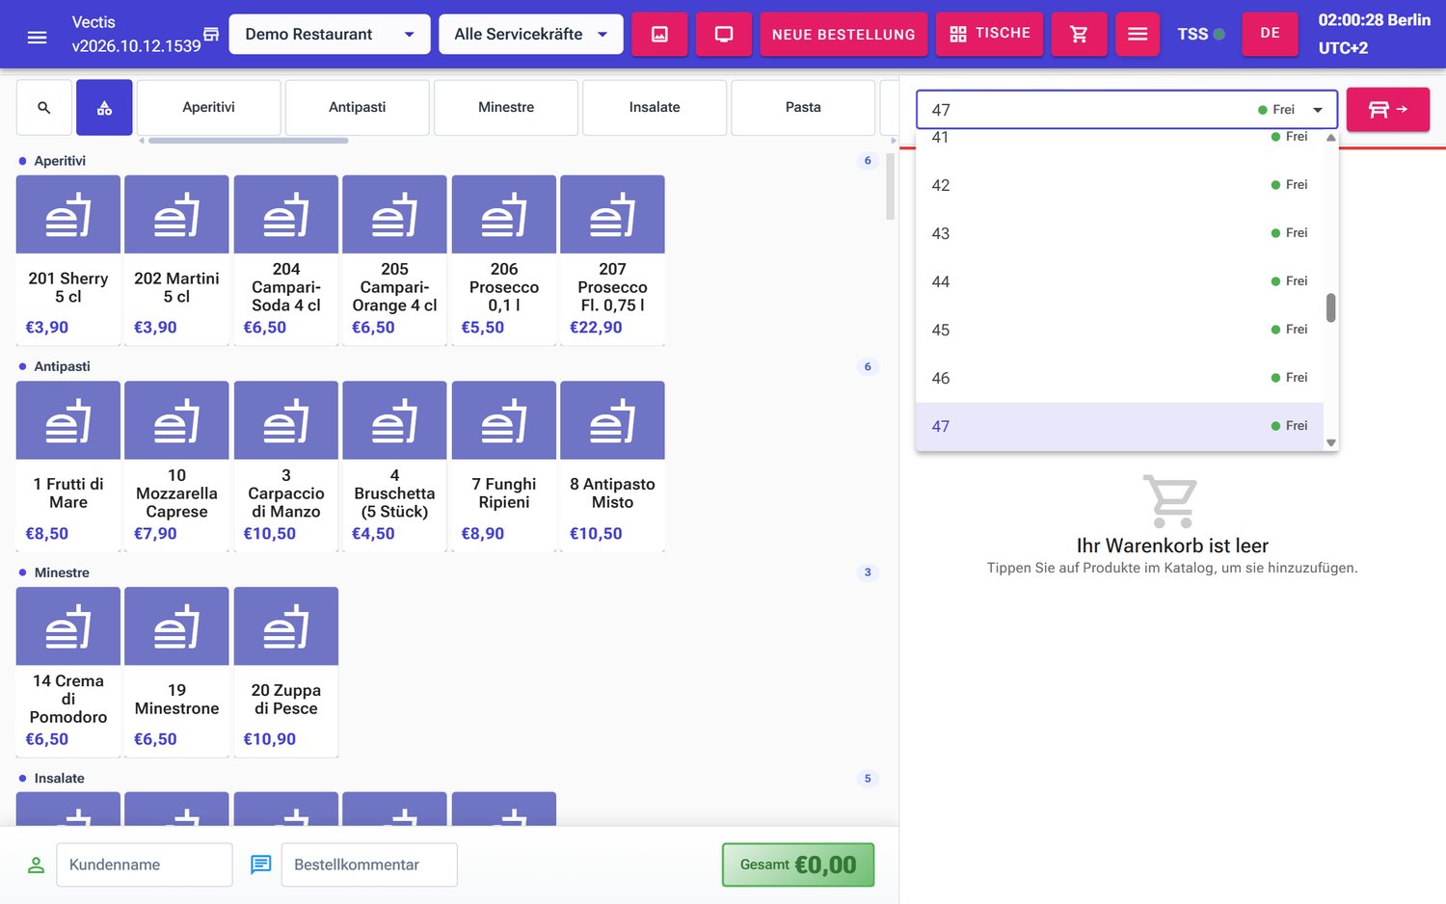Viewport: 1446px width, 904px height.
Task: Select the 19 Minestrone product tile
Action: [x=176, y=672]
